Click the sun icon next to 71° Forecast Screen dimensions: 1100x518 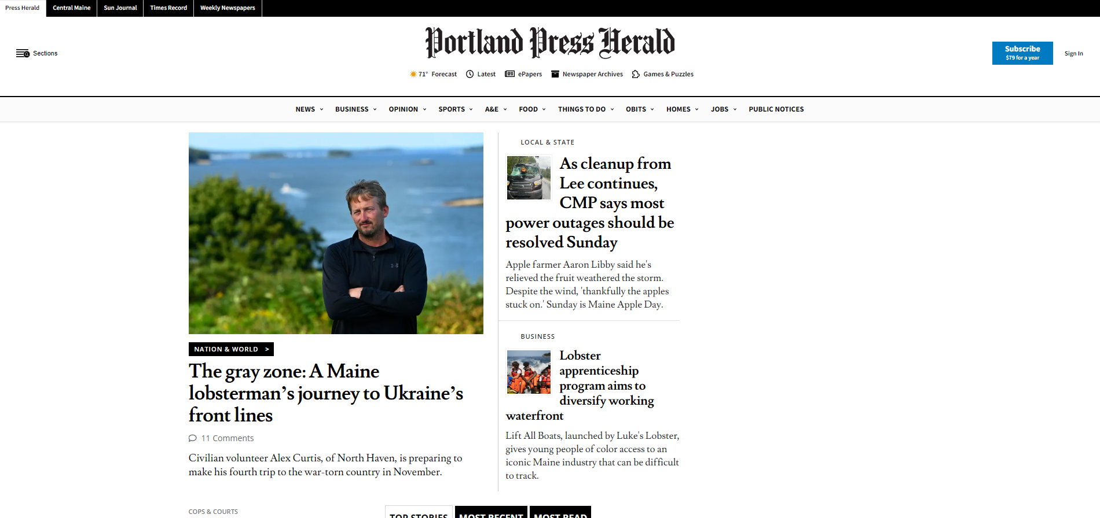(412, 74)
